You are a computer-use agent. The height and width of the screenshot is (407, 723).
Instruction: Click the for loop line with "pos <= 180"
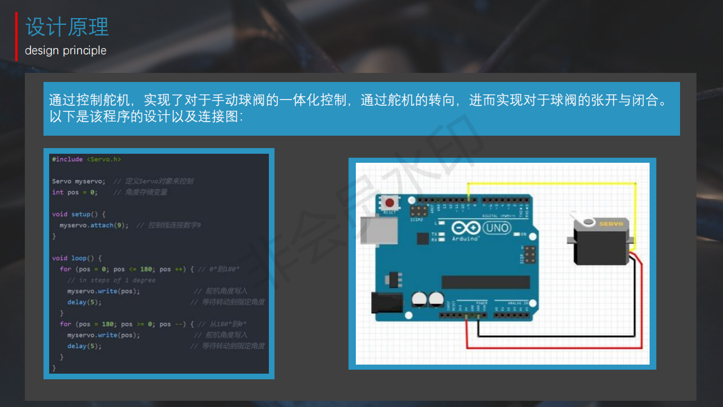[150, 269]
